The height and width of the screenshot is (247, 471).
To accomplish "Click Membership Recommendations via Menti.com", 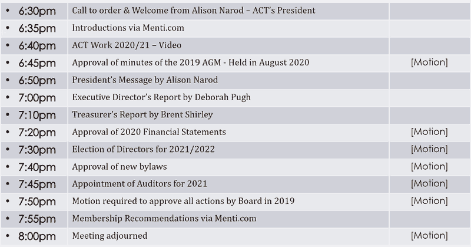I will 164,219.
